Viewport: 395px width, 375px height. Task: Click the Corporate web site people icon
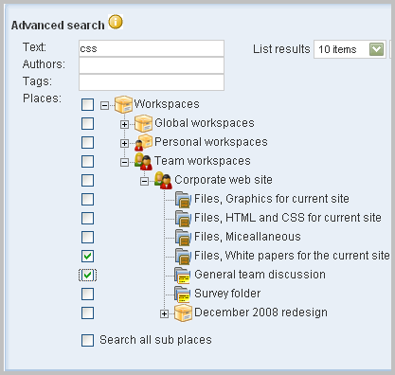tap(163, 180)
